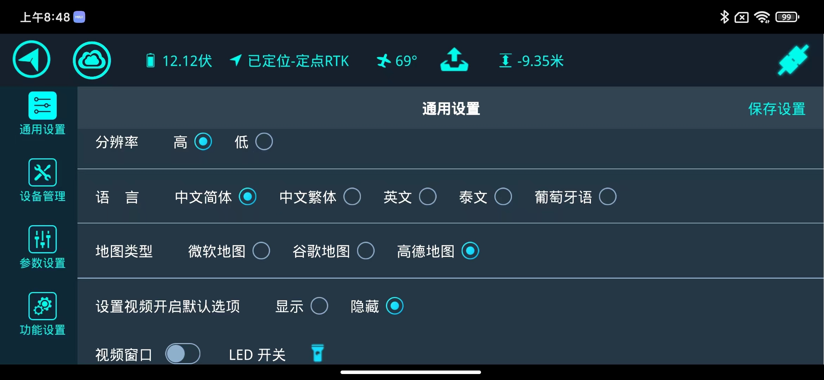The image size is (824, 380).
Task: Tap the LED flashlight icon
Action: tap(318, 353)
